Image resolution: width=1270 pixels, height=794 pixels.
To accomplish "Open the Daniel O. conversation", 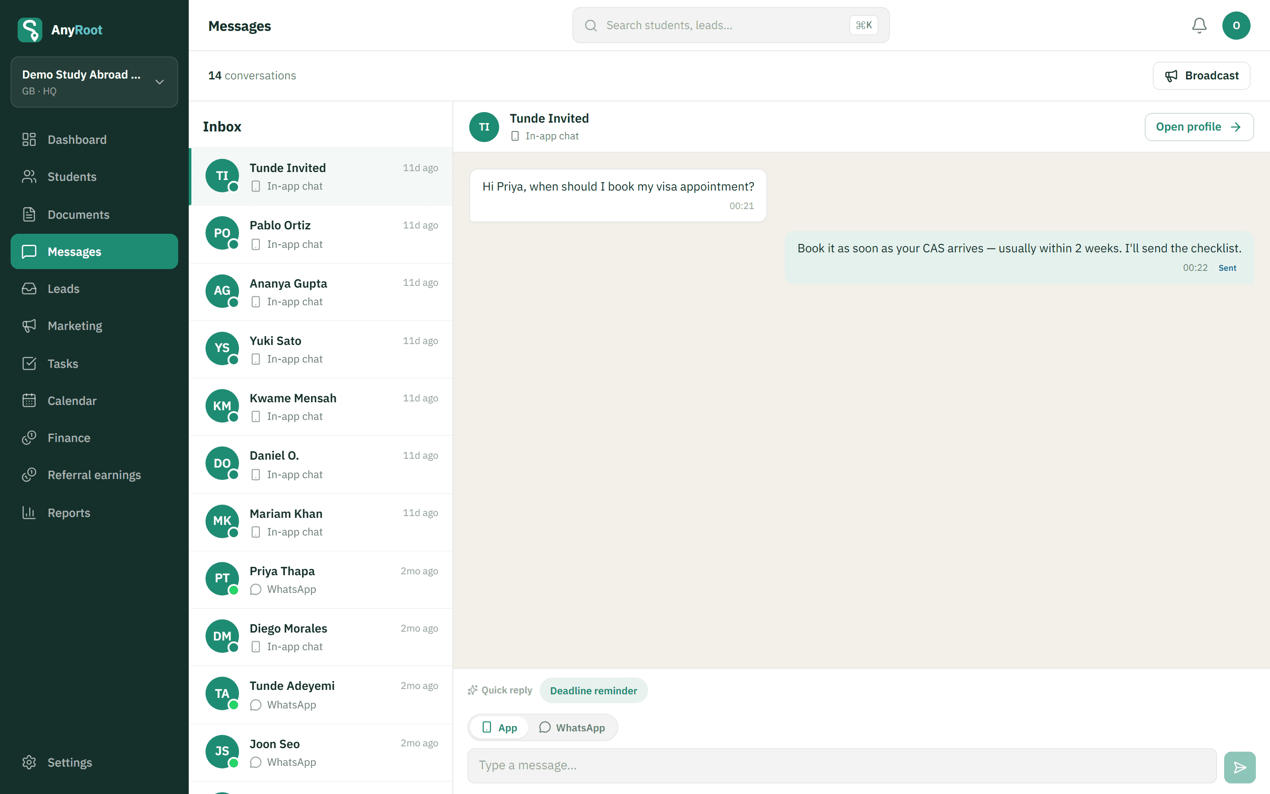I will pyautogui.click(x=321, y=465).
